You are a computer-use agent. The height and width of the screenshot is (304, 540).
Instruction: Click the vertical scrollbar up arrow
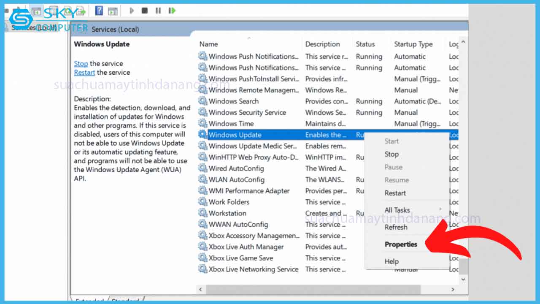pos(463,43)
